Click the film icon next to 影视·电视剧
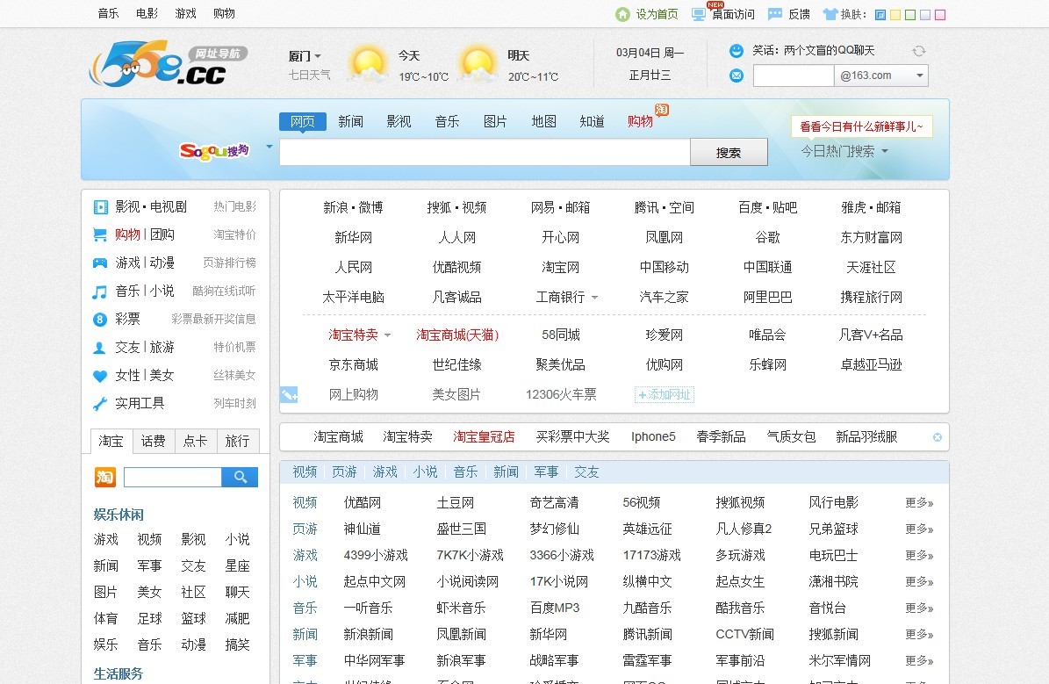Image resolution: width=1049 pixels, height=684 pixels. coord(101,207)
